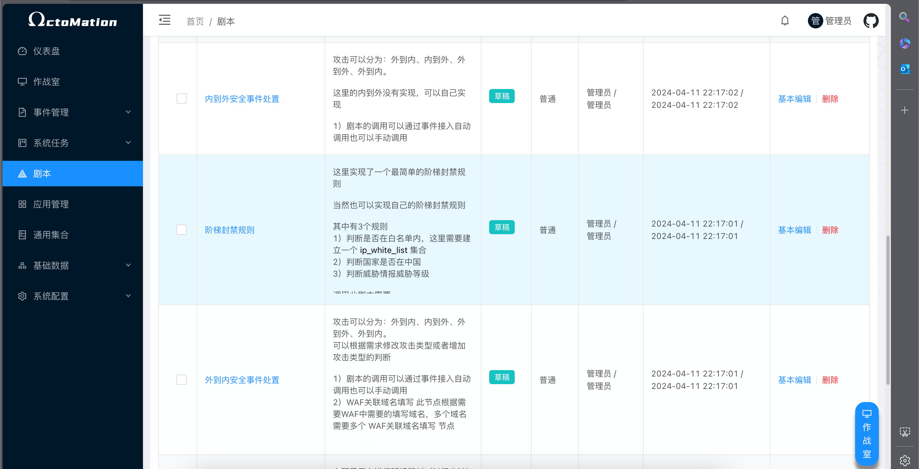Expand the 系统任务 submenu arrow
Screen dimensions: 919x469
[128, 143]
